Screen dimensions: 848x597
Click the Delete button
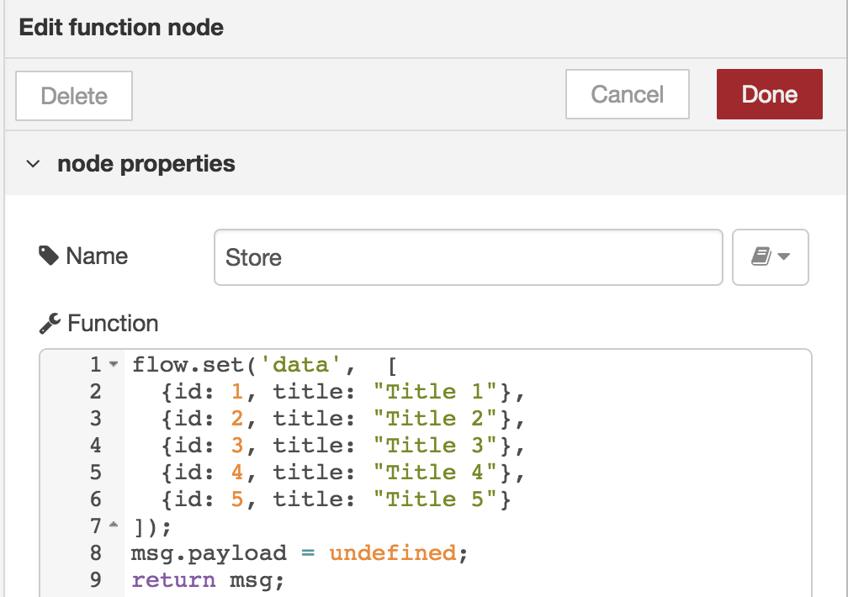click(74, 96)
